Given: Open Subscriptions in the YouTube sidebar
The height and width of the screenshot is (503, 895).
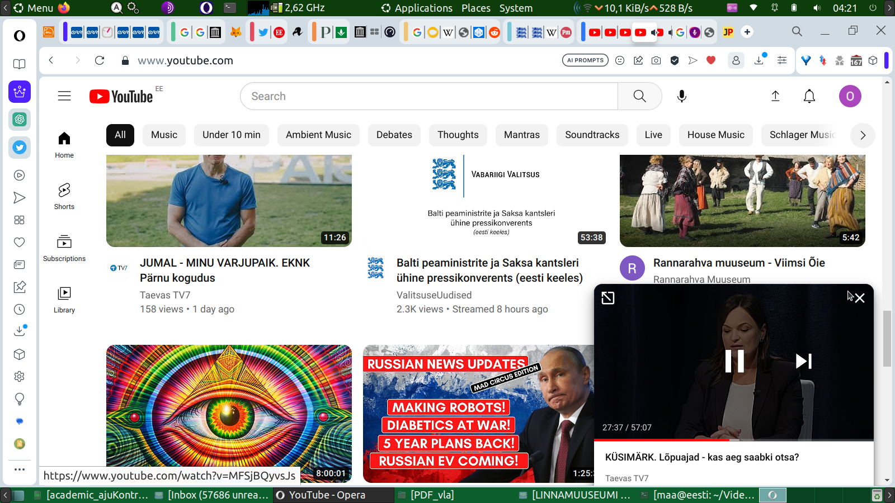Looking at the screenshot, I should click(64, 248).
